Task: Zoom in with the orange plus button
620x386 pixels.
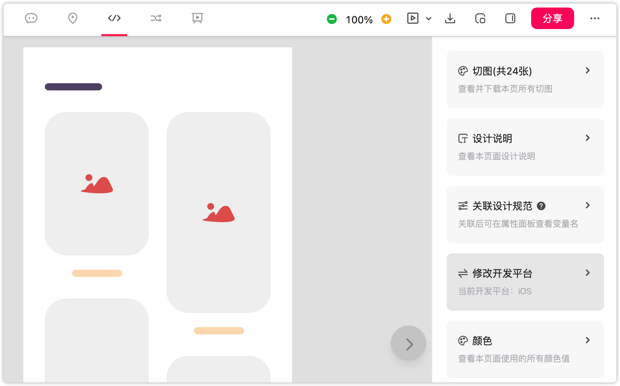Action: pyautogui.click(x=386, y=19)
